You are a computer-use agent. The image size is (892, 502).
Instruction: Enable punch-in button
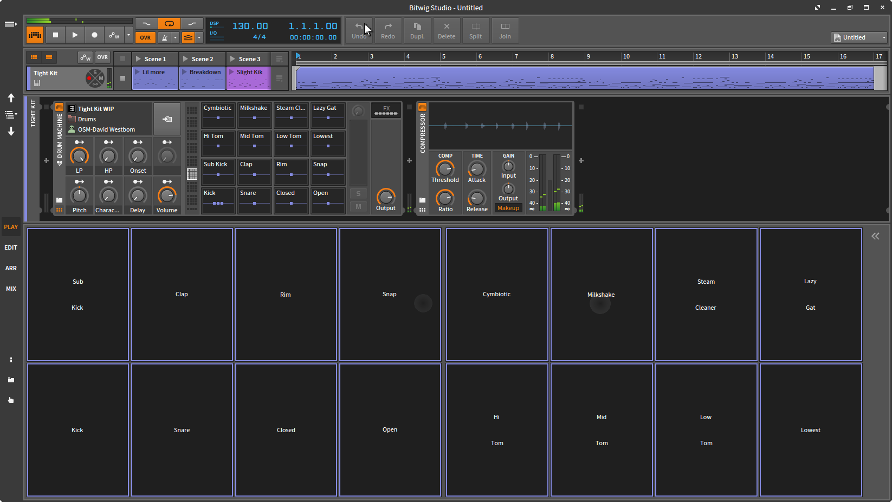pyautogui.click(x=146, y=24)
